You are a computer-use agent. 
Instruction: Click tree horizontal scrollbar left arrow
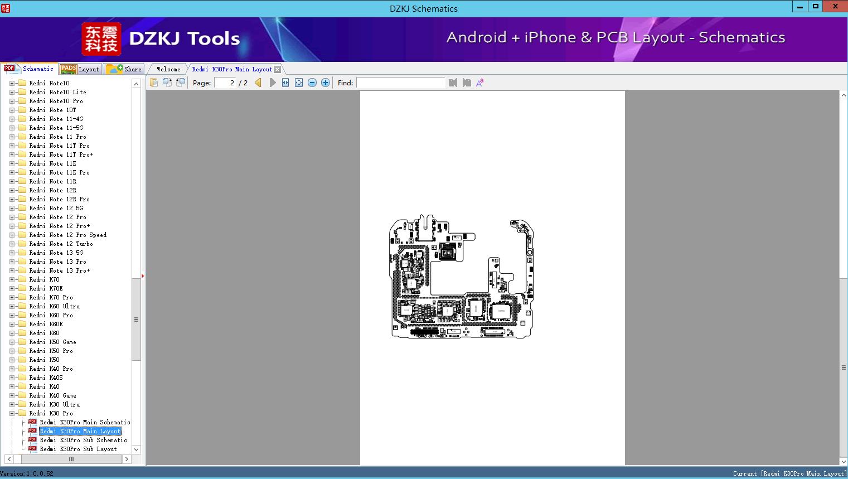(8, 459)
